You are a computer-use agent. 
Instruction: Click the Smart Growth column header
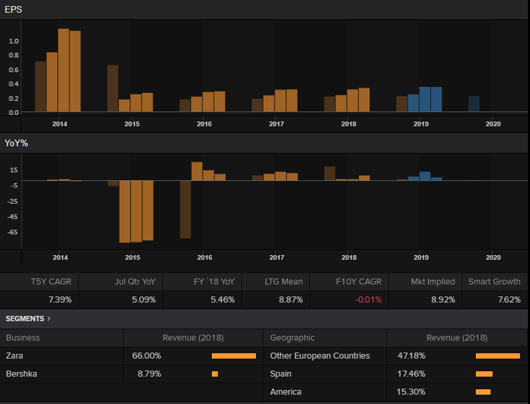(494, 282)
